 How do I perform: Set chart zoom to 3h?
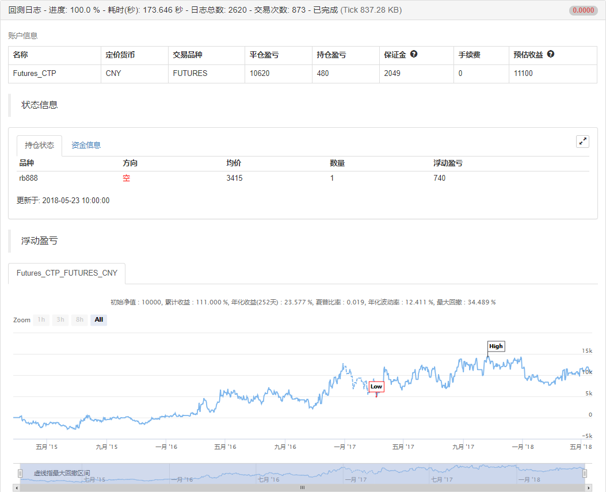tap(60, 320)
